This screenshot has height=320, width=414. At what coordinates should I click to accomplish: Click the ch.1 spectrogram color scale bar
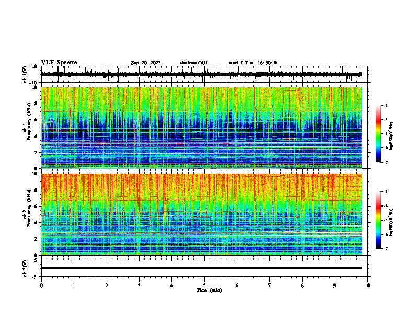coord(378,134)
